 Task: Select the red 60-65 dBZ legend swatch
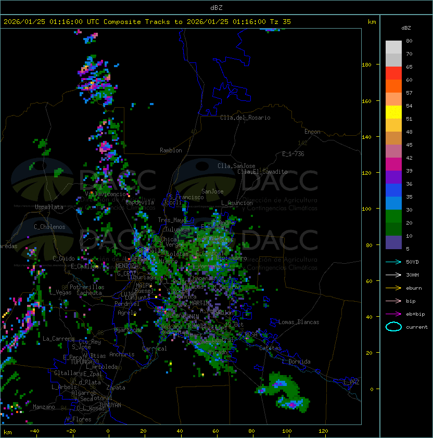click(x=393, y=73)
